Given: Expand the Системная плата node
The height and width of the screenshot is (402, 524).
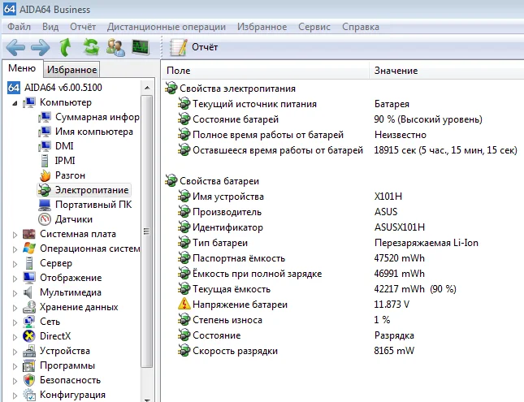Looking at the screenshot, I should coord(15,235).
